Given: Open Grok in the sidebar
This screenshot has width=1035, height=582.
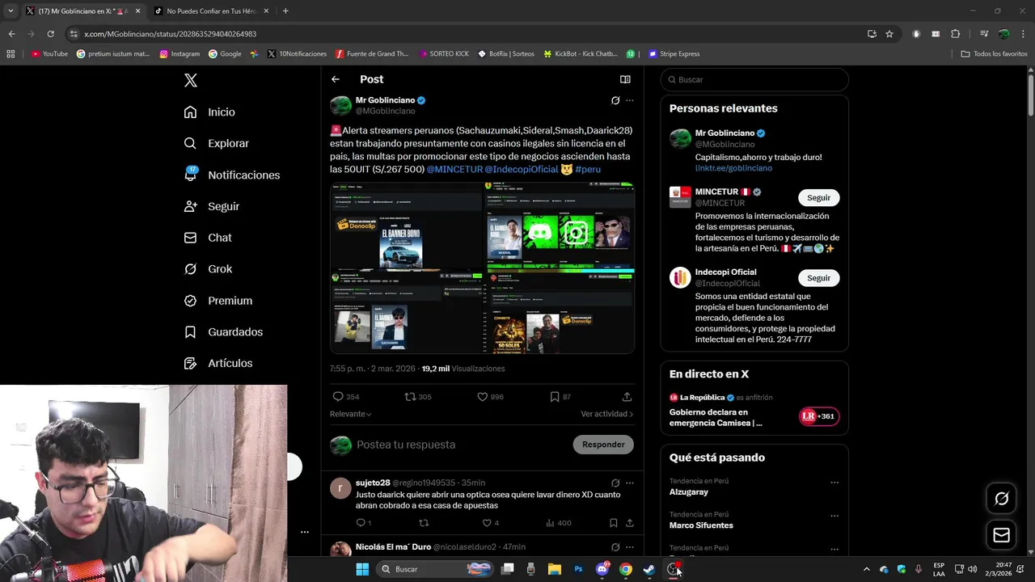Looking at the screenshot, I should [x=207, y=269].
